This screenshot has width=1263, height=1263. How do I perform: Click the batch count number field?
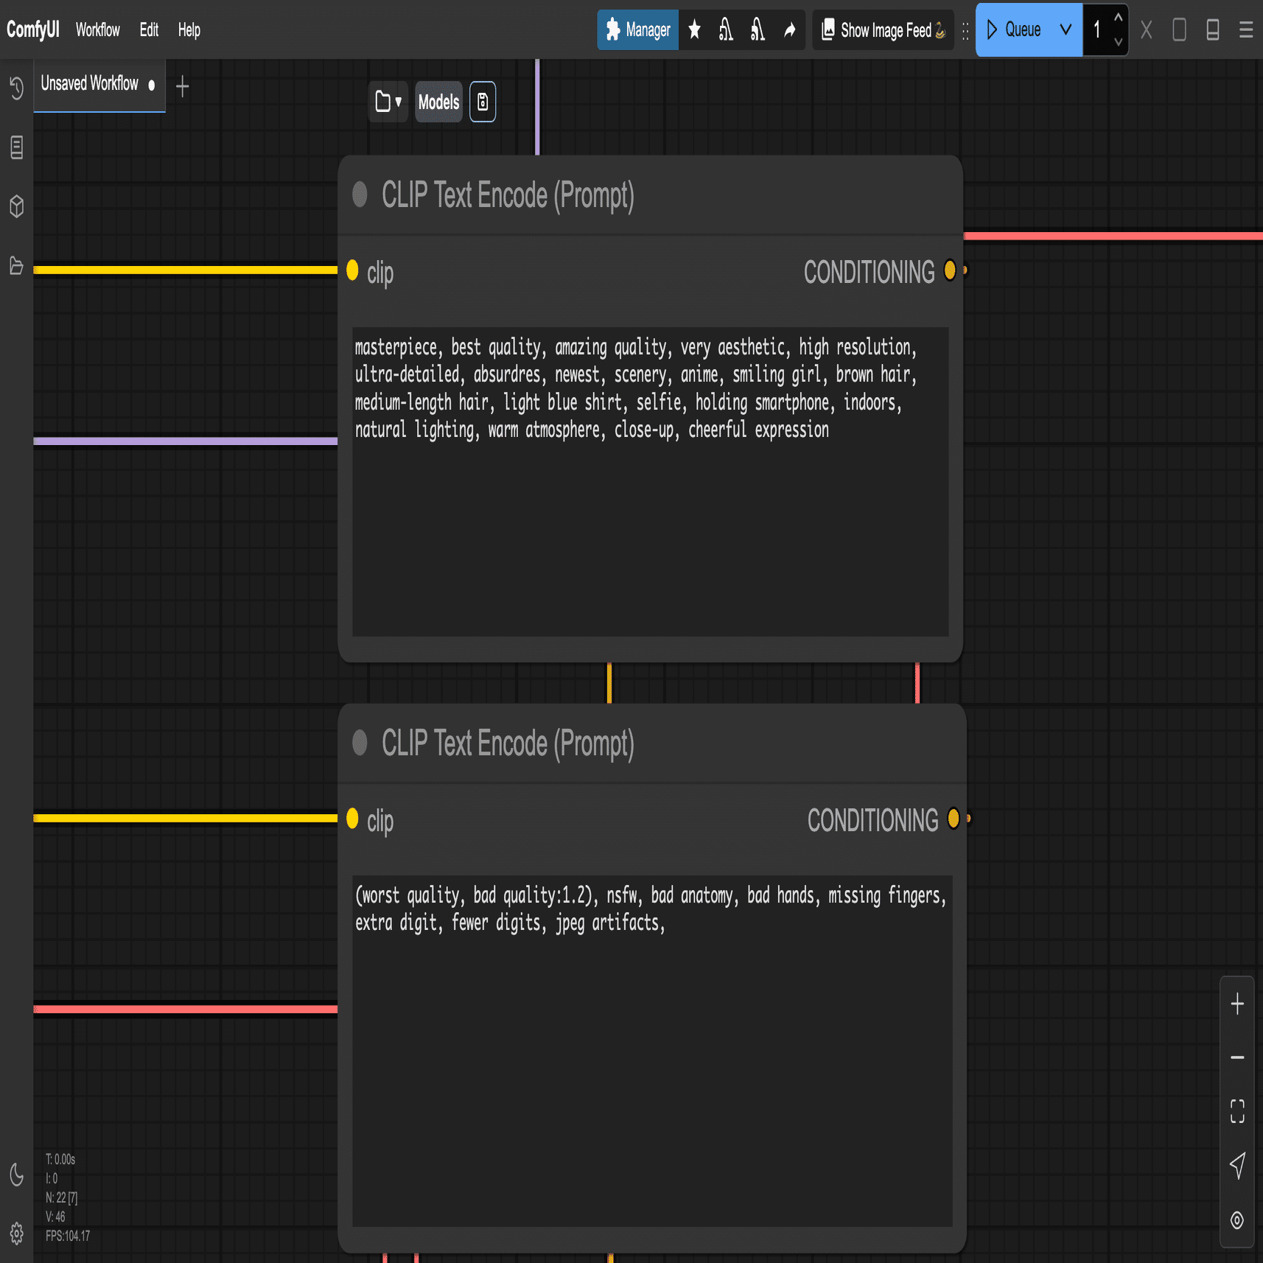(1097, 30)
